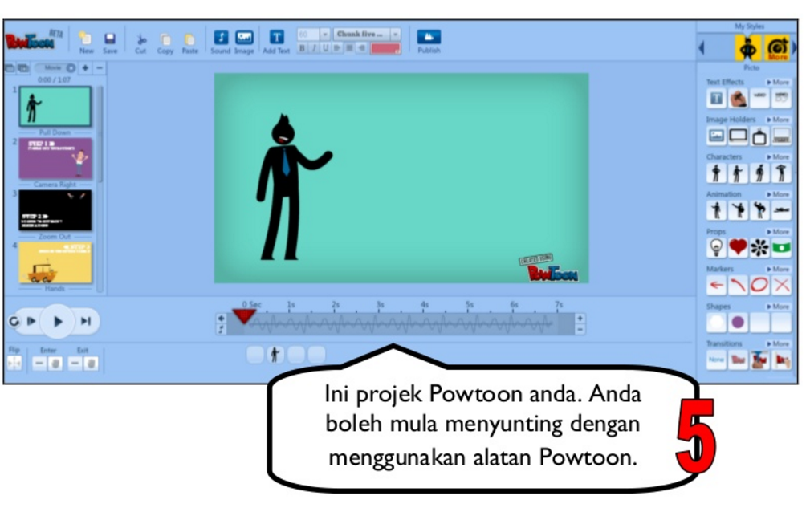This screenshot has width=806, height=512.
Task: Click the Sound icon in the toolbar
Action: 221,38
